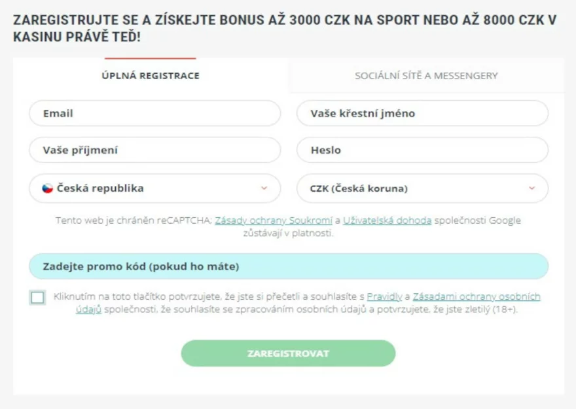
Task: Click the Heslo password field
Action: [422, 150]
